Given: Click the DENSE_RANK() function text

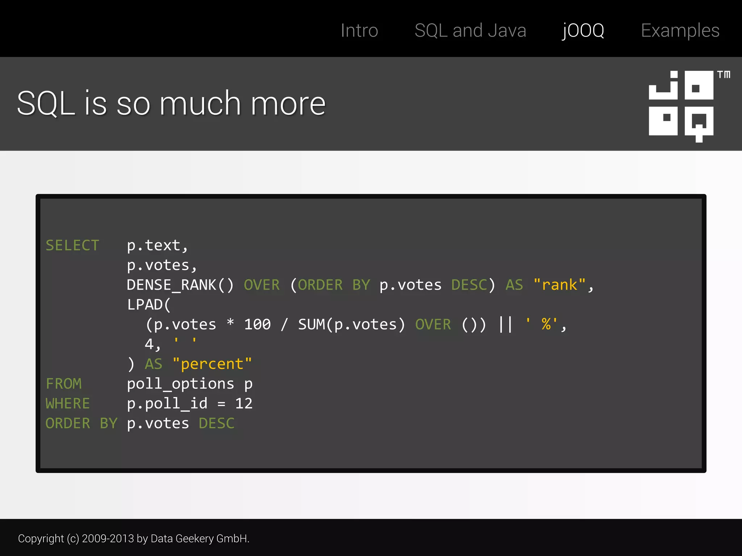Looking at the screenshot, I should point(180,285).
